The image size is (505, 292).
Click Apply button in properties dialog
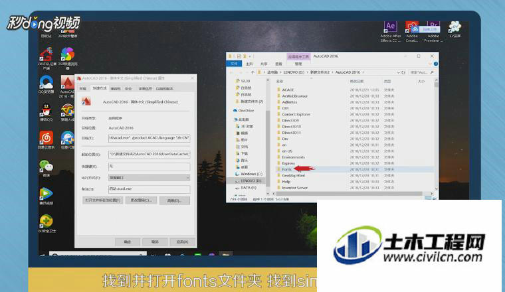182,242
